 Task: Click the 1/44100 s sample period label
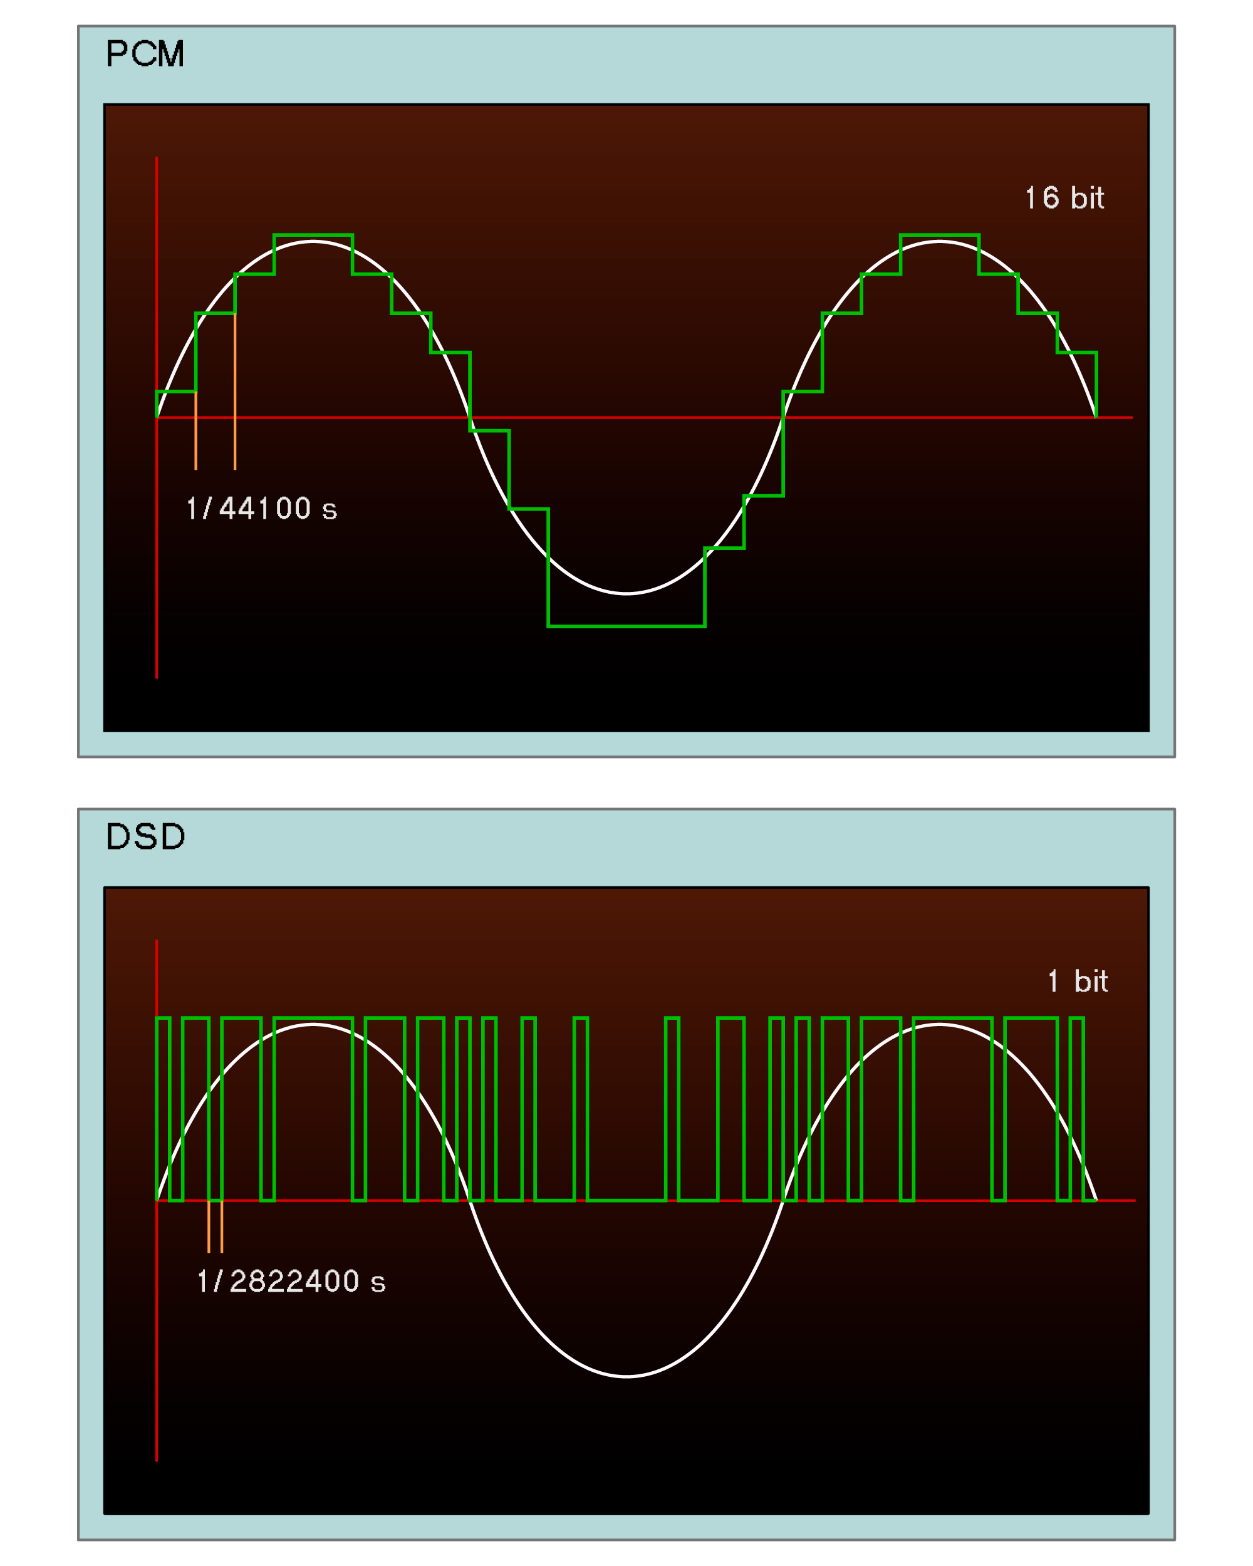coord(261,509)
